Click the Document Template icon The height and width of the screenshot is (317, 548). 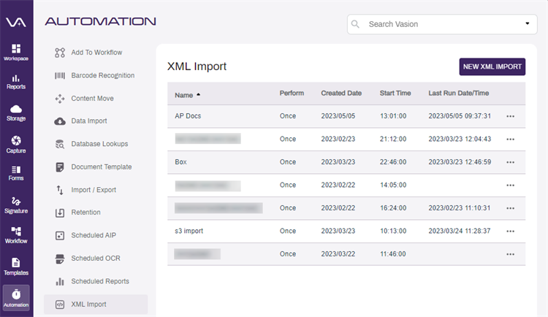coord(60,167)
